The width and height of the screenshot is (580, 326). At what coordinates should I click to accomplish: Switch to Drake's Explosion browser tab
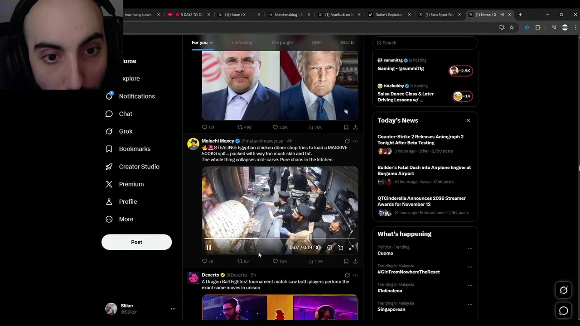click(388, 14)
